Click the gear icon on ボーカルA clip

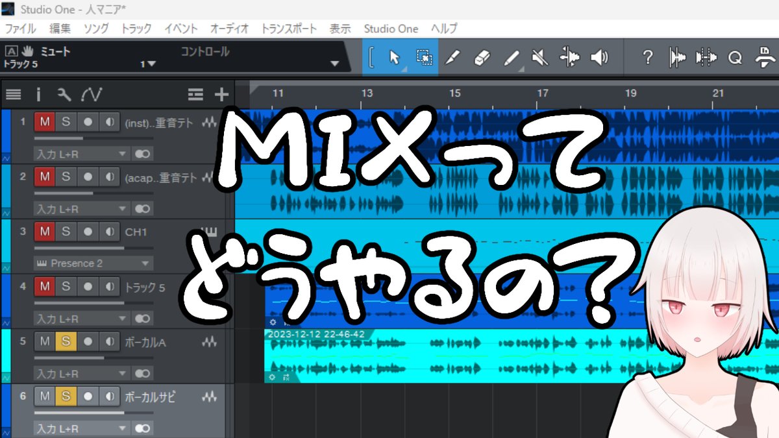coord(273,377)
